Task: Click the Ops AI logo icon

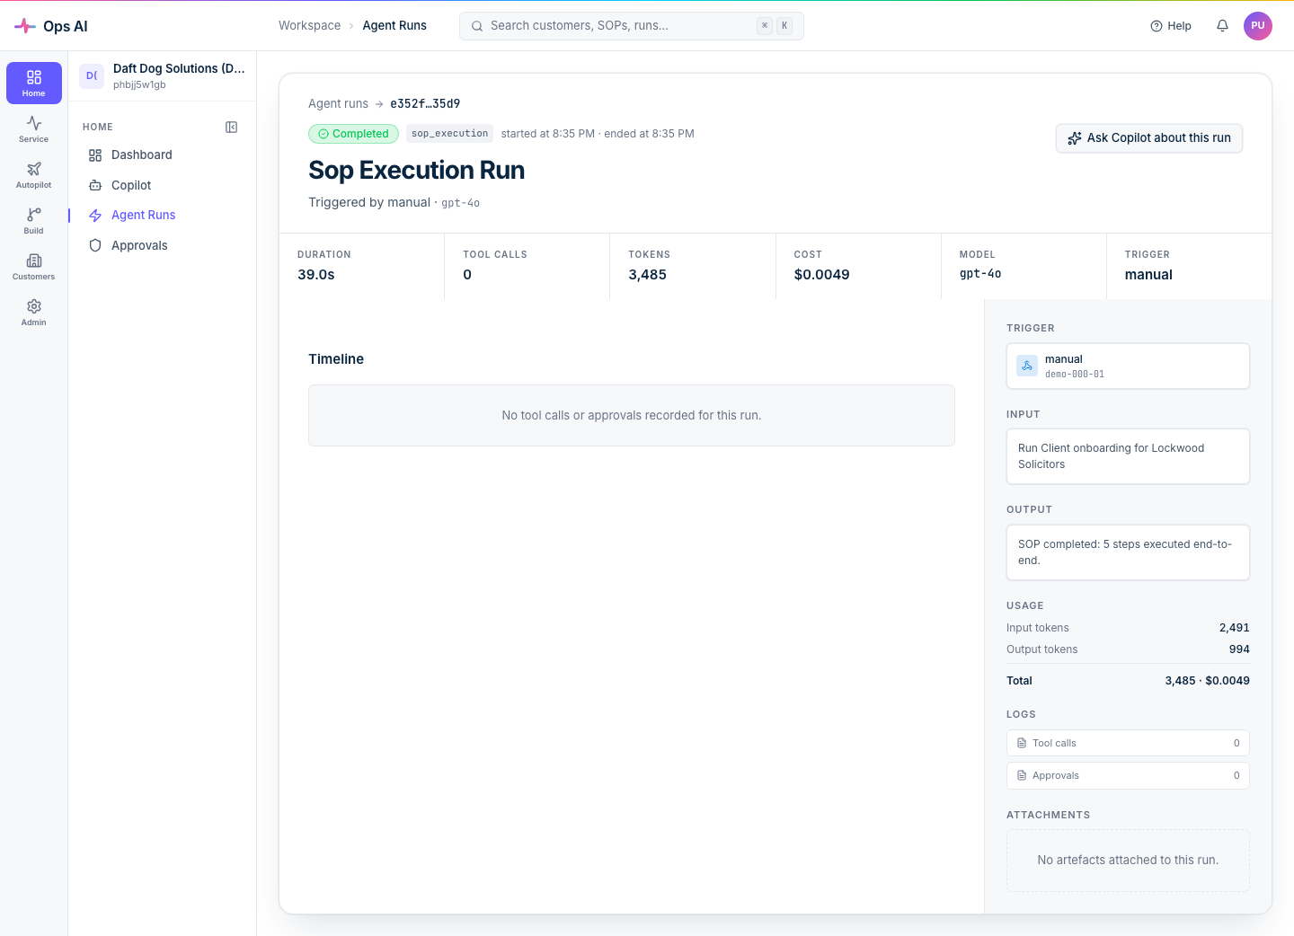Action: pos(25,26)
